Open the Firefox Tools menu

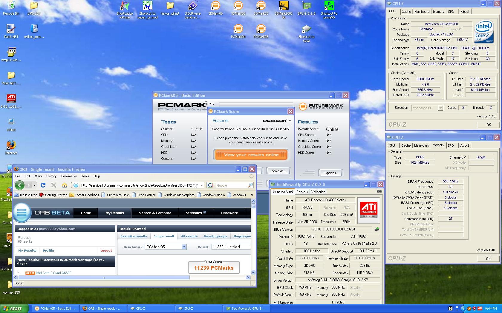pyautogui.click(x=85, y=176)
